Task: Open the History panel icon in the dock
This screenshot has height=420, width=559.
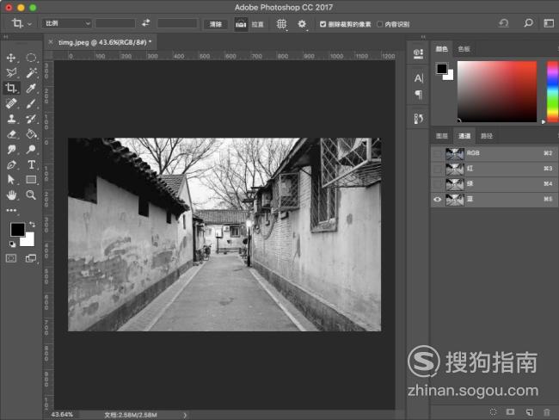Action: [419, 119]
